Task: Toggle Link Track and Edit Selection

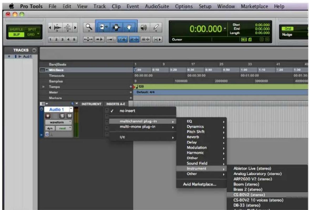Action: [x=146, y=39]
